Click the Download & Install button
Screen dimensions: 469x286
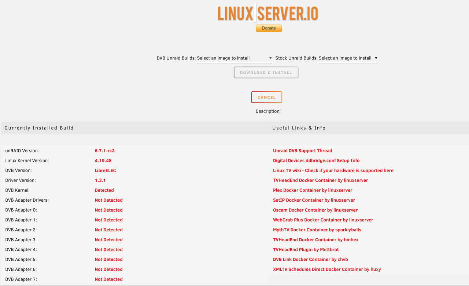pos(266,73)
